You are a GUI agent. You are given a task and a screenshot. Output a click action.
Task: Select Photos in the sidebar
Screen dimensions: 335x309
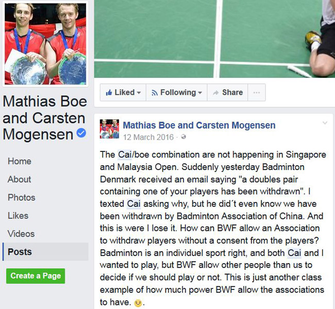coord(21,197)
